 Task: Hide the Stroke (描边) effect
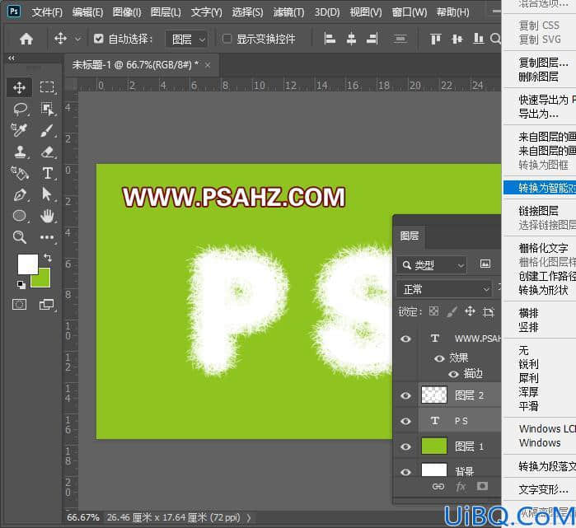tap(454, 374)
